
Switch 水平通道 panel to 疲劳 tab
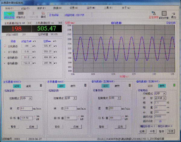click(73, 86)
